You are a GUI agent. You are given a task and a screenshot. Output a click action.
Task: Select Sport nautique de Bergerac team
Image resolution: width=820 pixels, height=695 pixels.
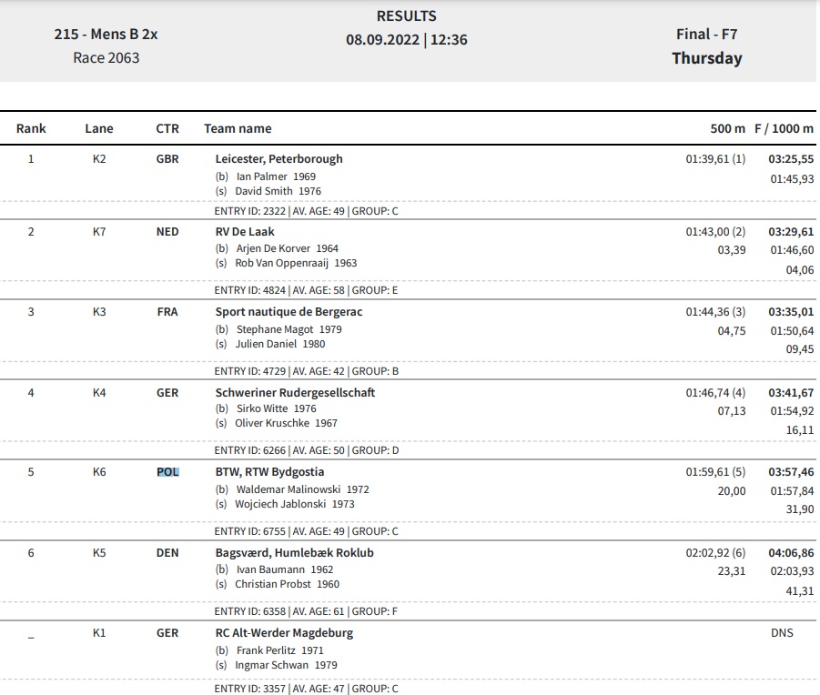(x=289, y=312)
